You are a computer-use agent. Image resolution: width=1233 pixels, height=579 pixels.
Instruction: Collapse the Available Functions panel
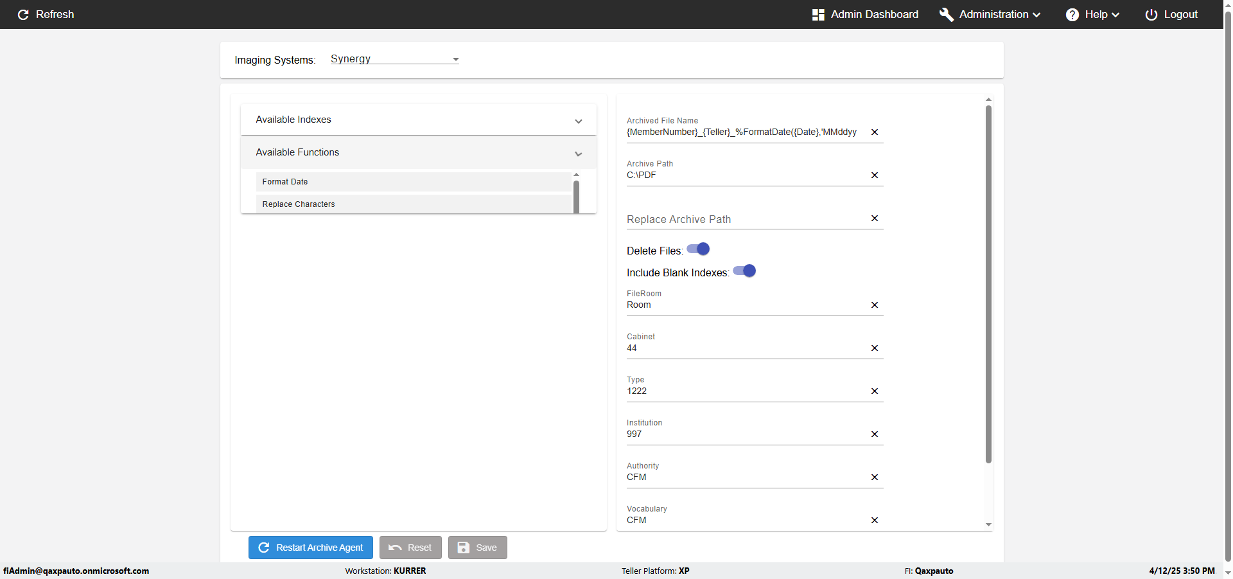418,153
